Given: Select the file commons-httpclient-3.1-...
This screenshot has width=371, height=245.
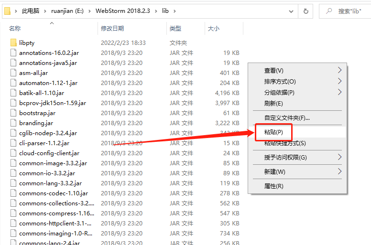Looking at the screenshot, I should coord(55,223).
